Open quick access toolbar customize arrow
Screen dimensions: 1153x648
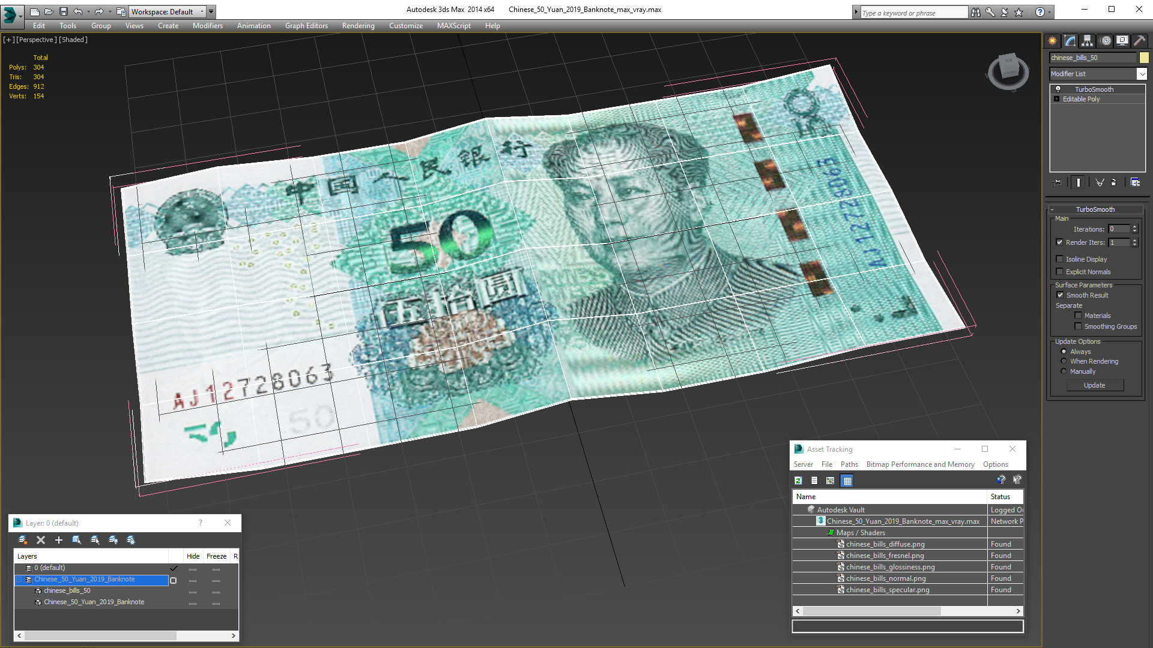[x=211, y=11]
